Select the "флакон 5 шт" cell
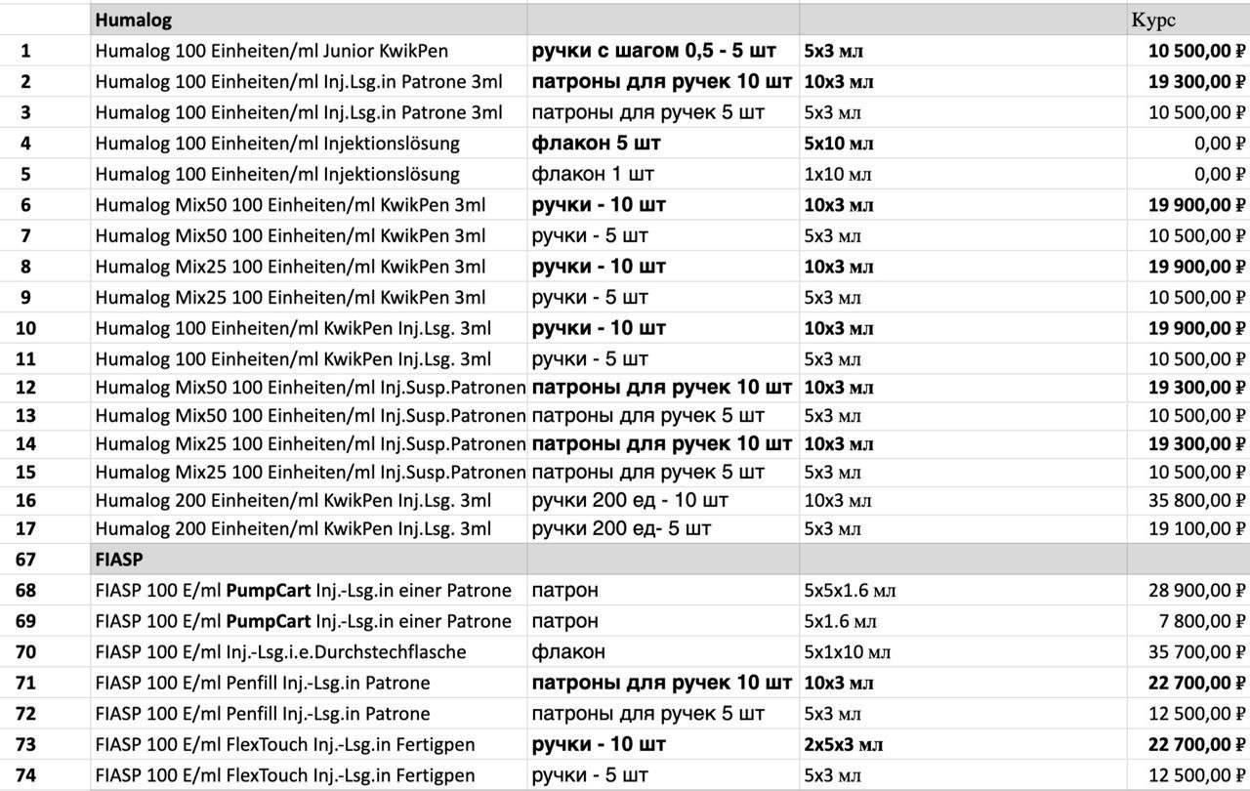 click(596, 144)
